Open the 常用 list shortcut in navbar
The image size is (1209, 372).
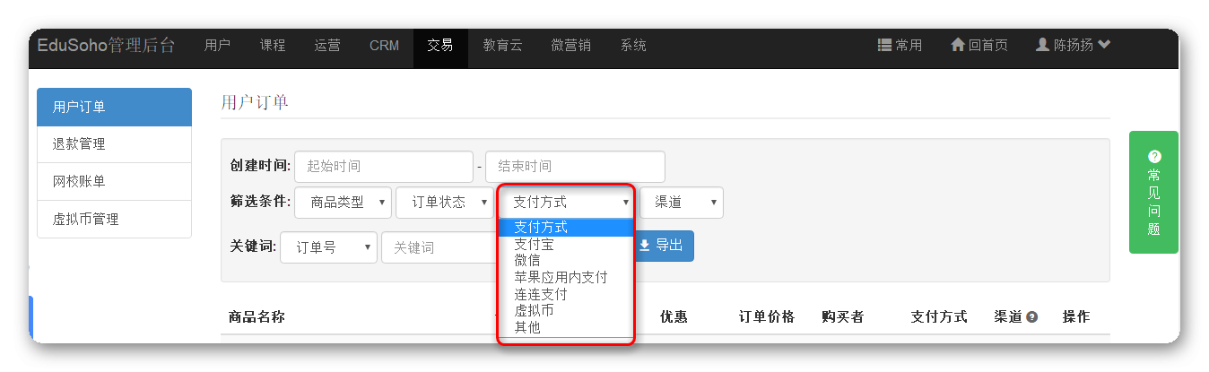click(x=900, y=45)
